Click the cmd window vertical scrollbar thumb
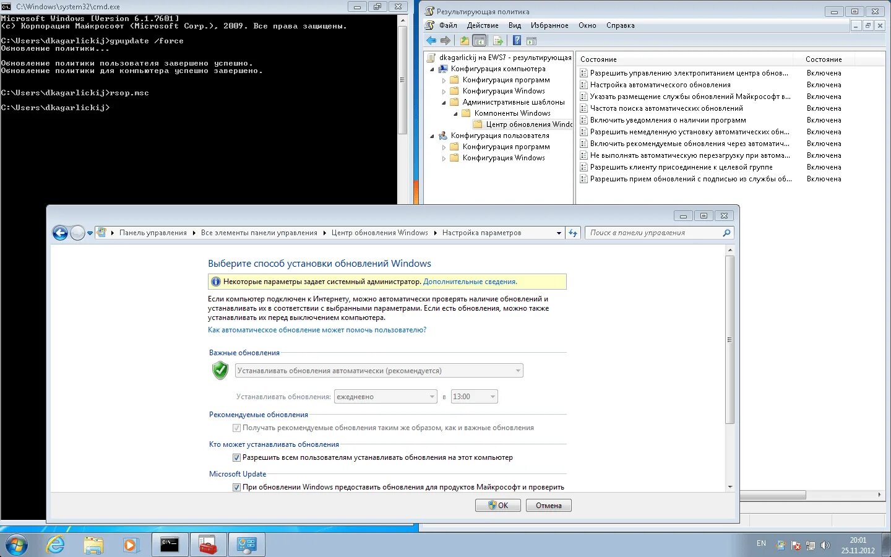 tap(403, 79)
